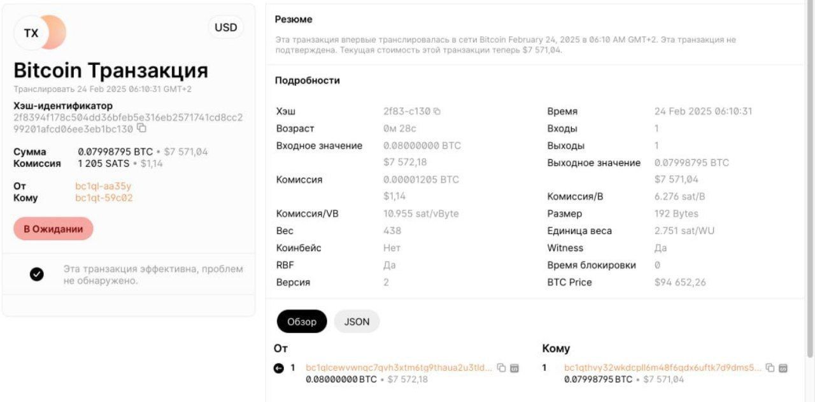Click the TX circle logo
Viewport: 815px width, 402px height.
31,32
